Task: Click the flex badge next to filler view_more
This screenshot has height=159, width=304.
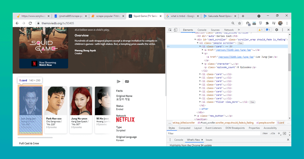Action: pos(252,102)
